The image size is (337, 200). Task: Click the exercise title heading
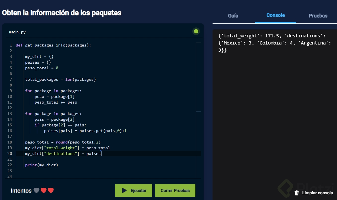click(62, 13)
